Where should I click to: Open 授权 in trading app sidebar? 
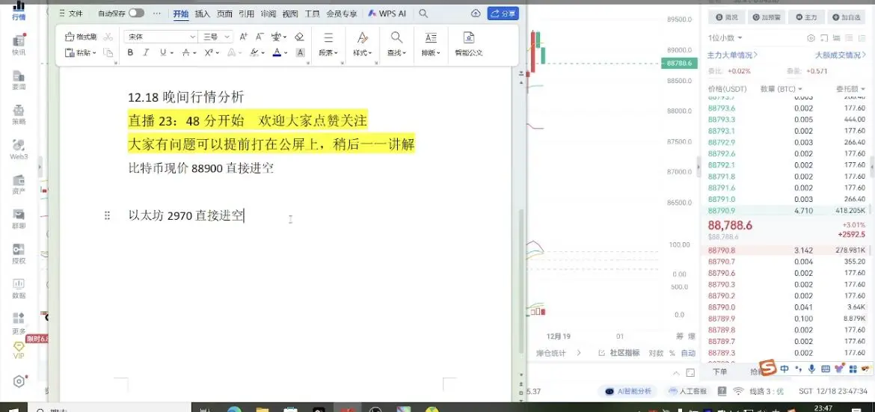tap(19, 253)
